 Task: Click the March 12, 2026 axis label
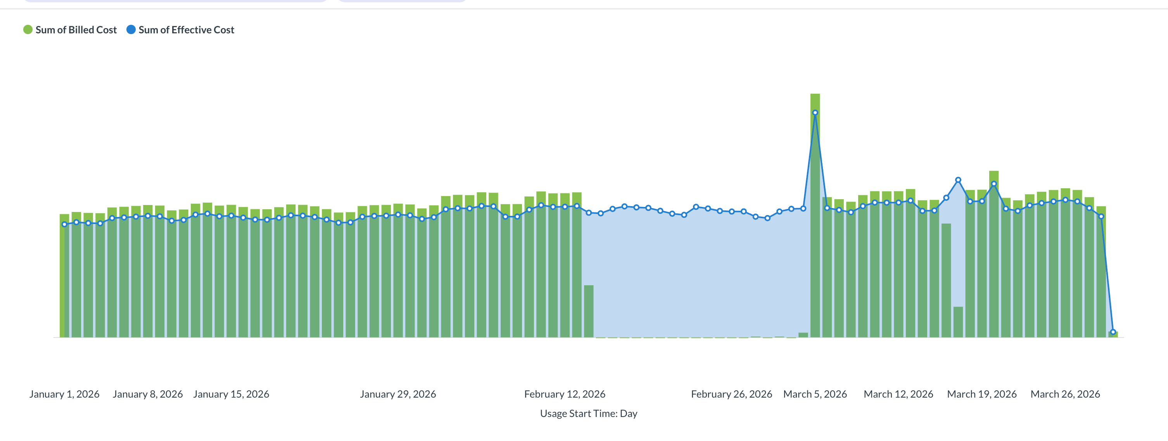pyautogui.click(x=898, y=394)
